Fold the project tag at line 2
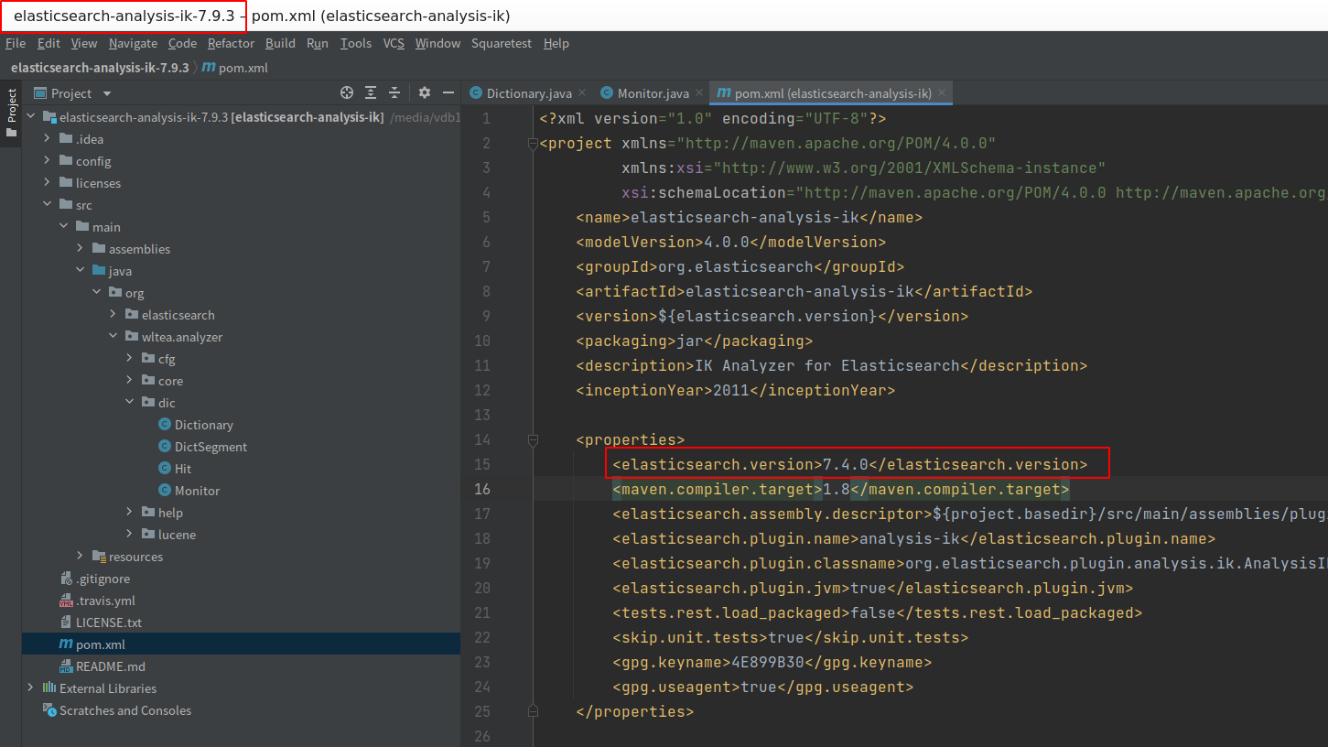This screenshot has width=1328, height=747. tap(532, 144)
